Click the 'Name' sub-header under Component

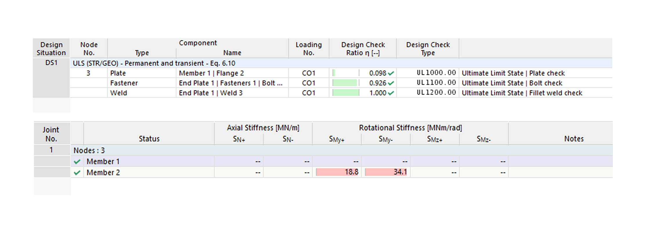tap(232, 53)
